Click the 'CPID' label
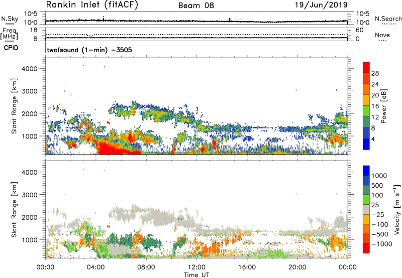 (11, 48)
